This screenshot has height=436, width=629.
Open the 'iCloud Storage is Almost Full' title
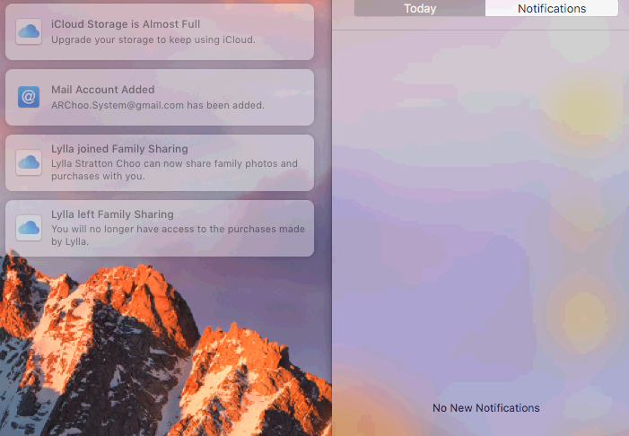(x=126, y=24)
